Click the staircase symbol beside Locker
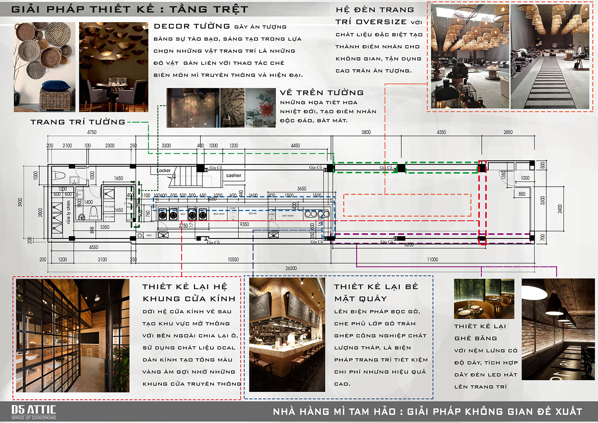 click(x=187, y=175)
